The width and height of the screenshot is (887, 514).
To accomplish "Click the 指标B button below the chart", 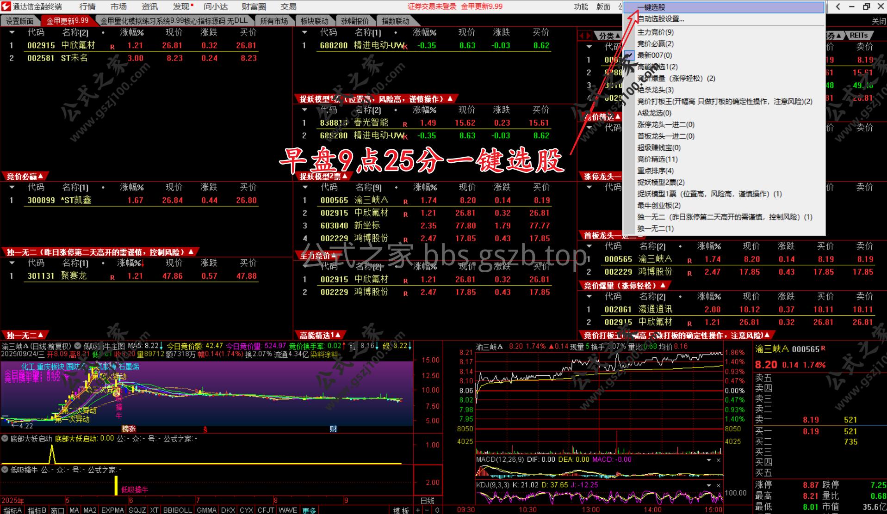I will coord(37,510).
